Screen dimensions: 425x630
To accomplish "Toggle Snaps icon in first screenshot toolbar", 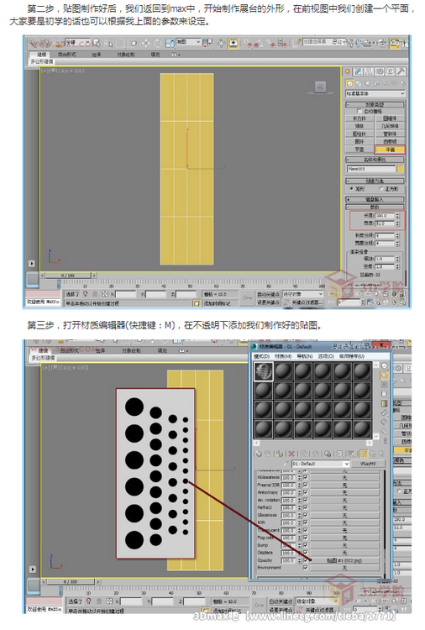I will point(249,44).
